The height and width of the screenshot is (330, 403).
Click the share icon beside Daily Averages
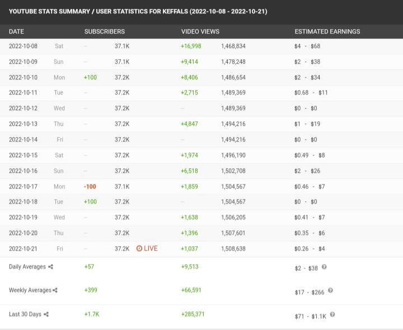point(50,267)
